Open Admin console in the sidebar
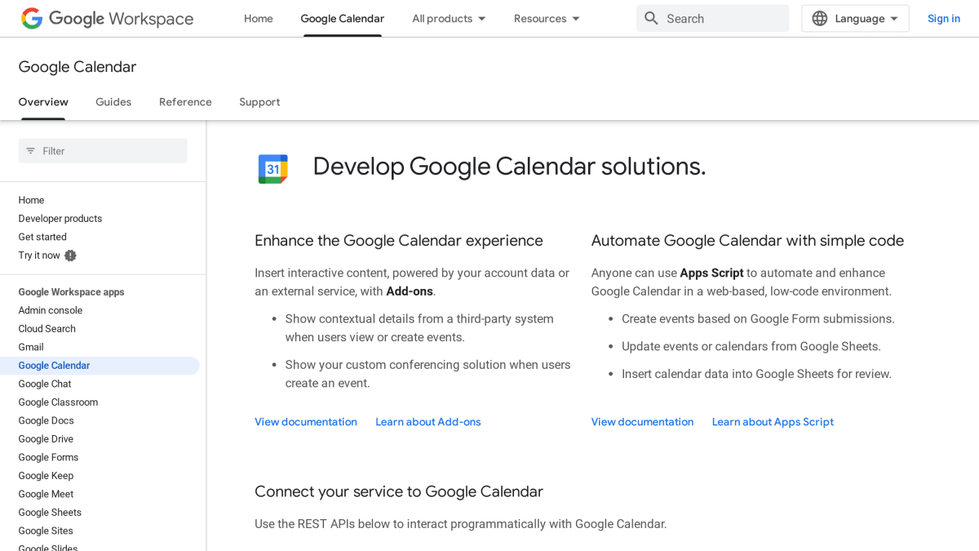 51,310
